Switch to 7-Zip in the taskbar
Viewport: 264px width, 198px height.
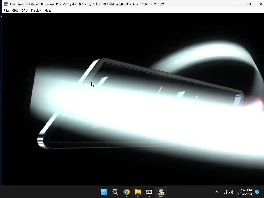149,192
